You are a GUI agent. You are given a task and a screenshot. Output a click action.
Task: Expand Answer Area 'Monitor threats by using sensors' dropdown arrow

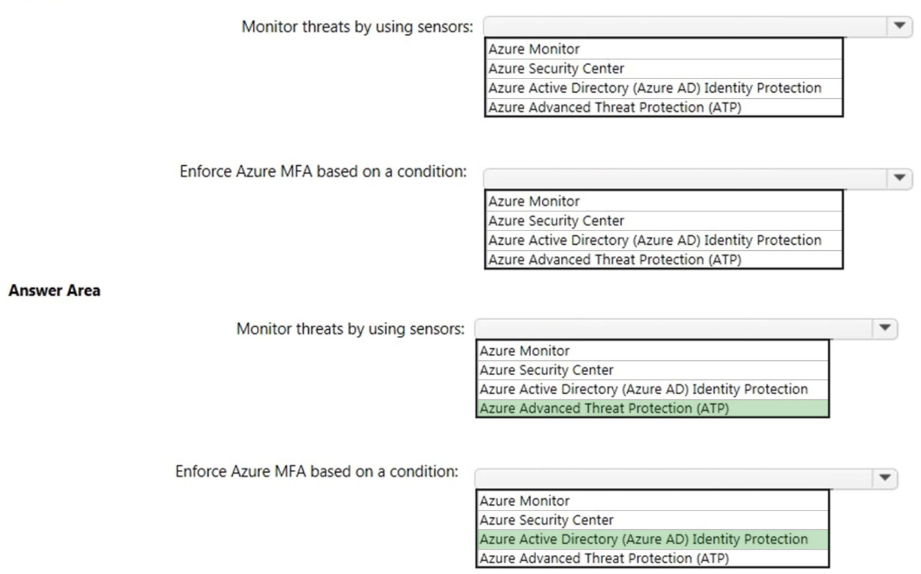tap(884, 328)
